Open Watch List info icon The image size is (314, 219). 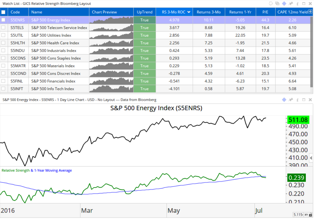pyautogui.click(x=297, y=4)
